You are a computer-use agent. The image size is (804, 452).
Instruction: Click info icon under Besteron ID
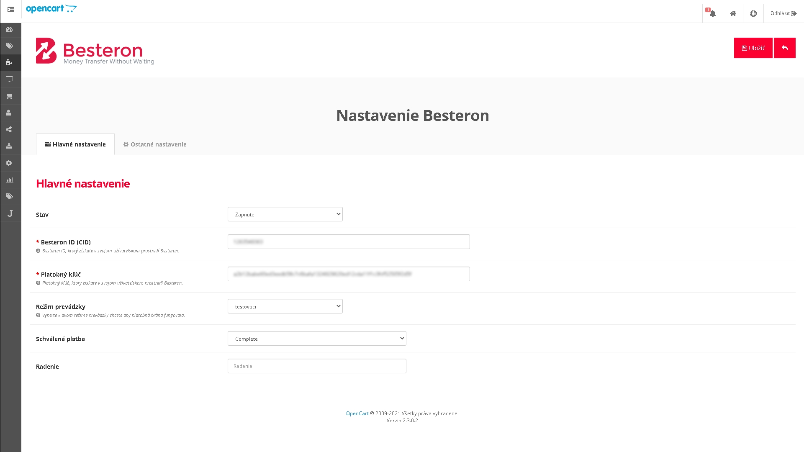[38, 251]
